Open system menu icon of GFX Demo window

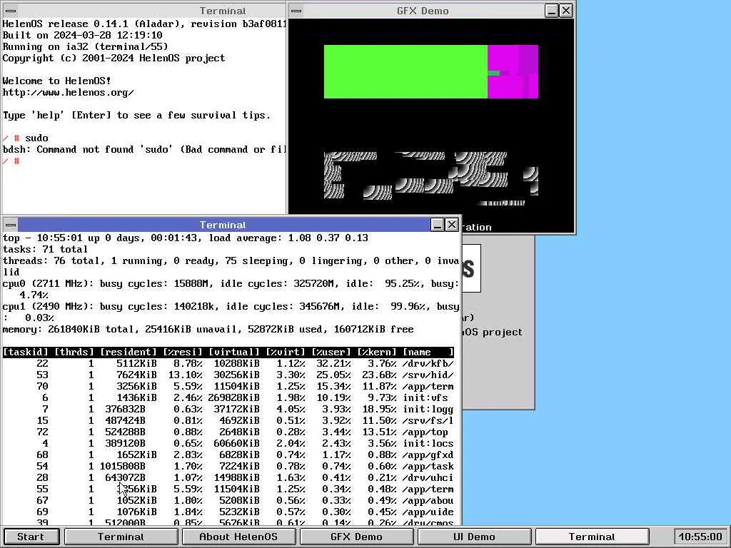(296, 11)
